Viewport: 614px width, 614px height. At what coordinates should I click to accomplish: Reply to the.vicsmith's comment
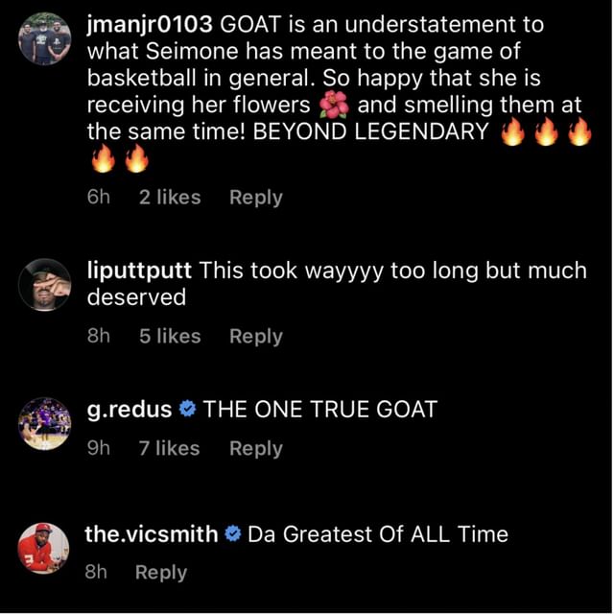pyautogui.click(x=161, y=572)
